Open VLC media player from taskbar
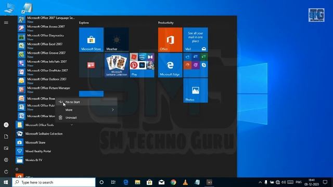This screenshot has height=187, width=333. pyautogui.click(x=185, y=182)
